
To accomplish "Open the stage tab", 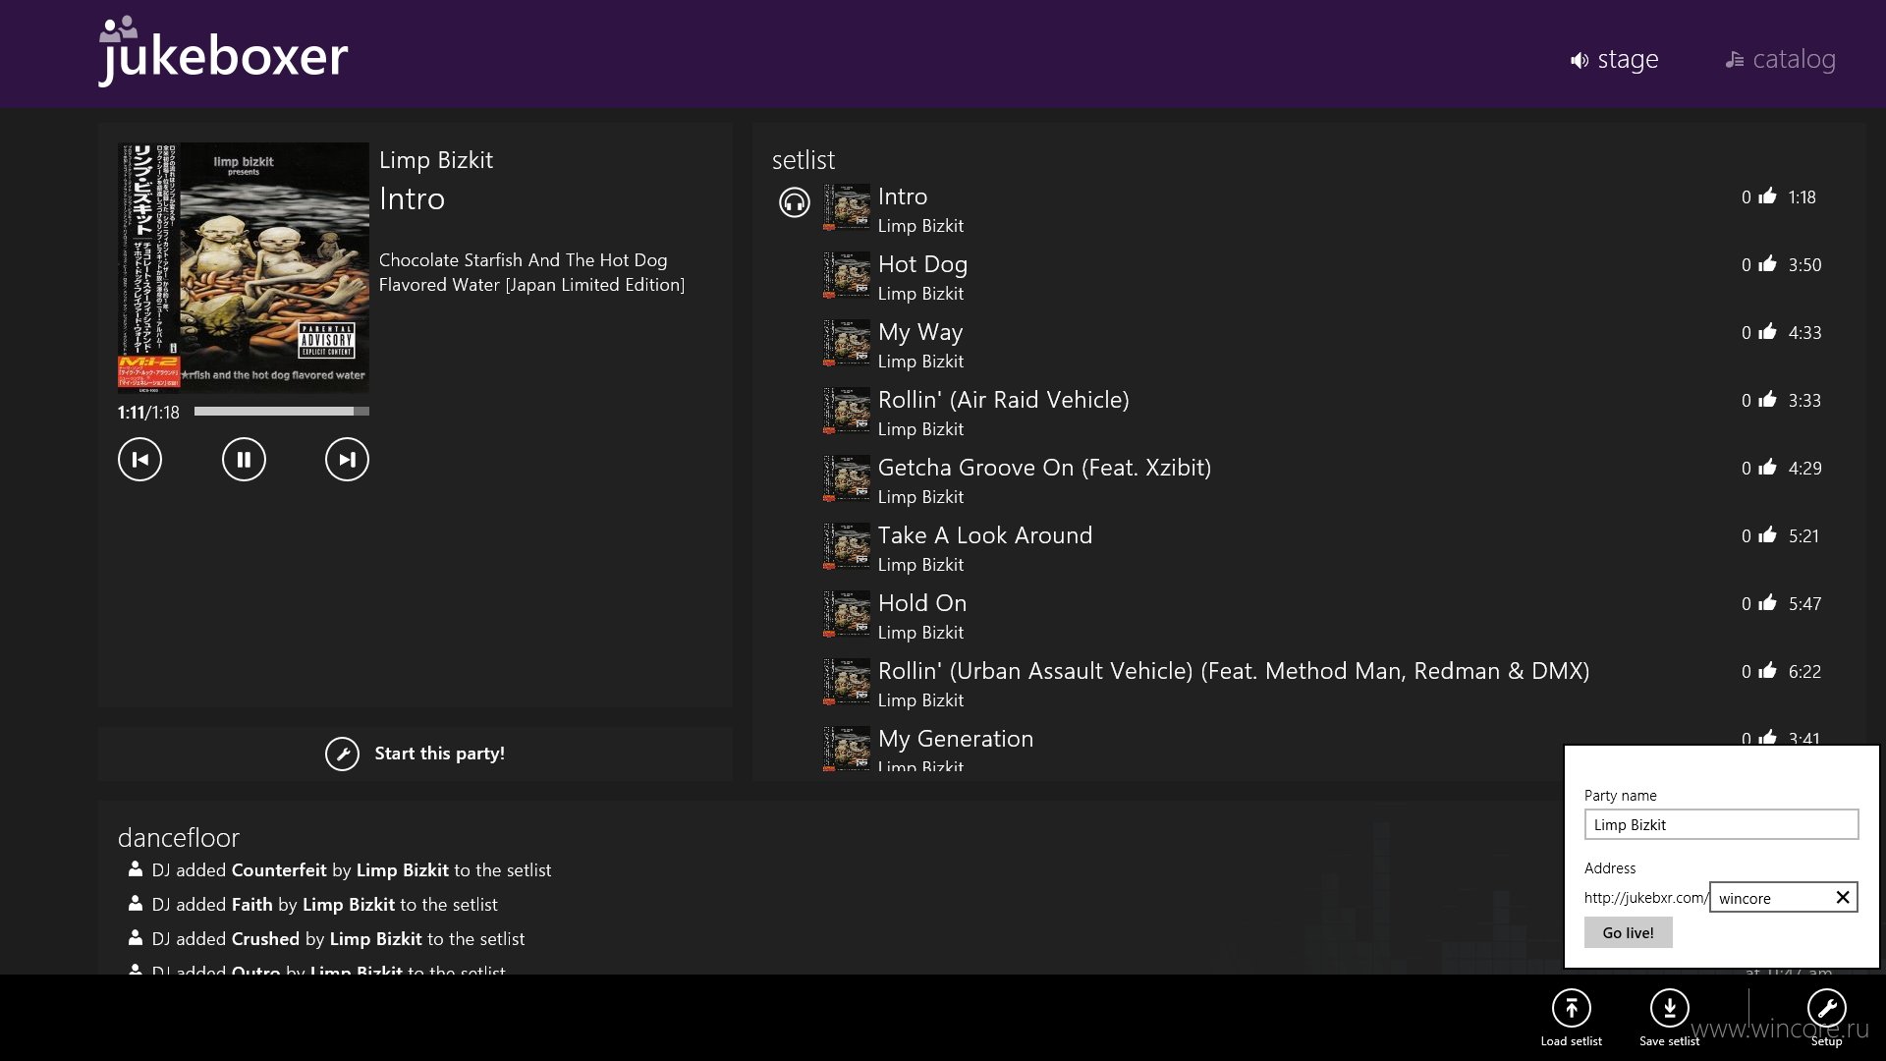I will pos(1614,60).
